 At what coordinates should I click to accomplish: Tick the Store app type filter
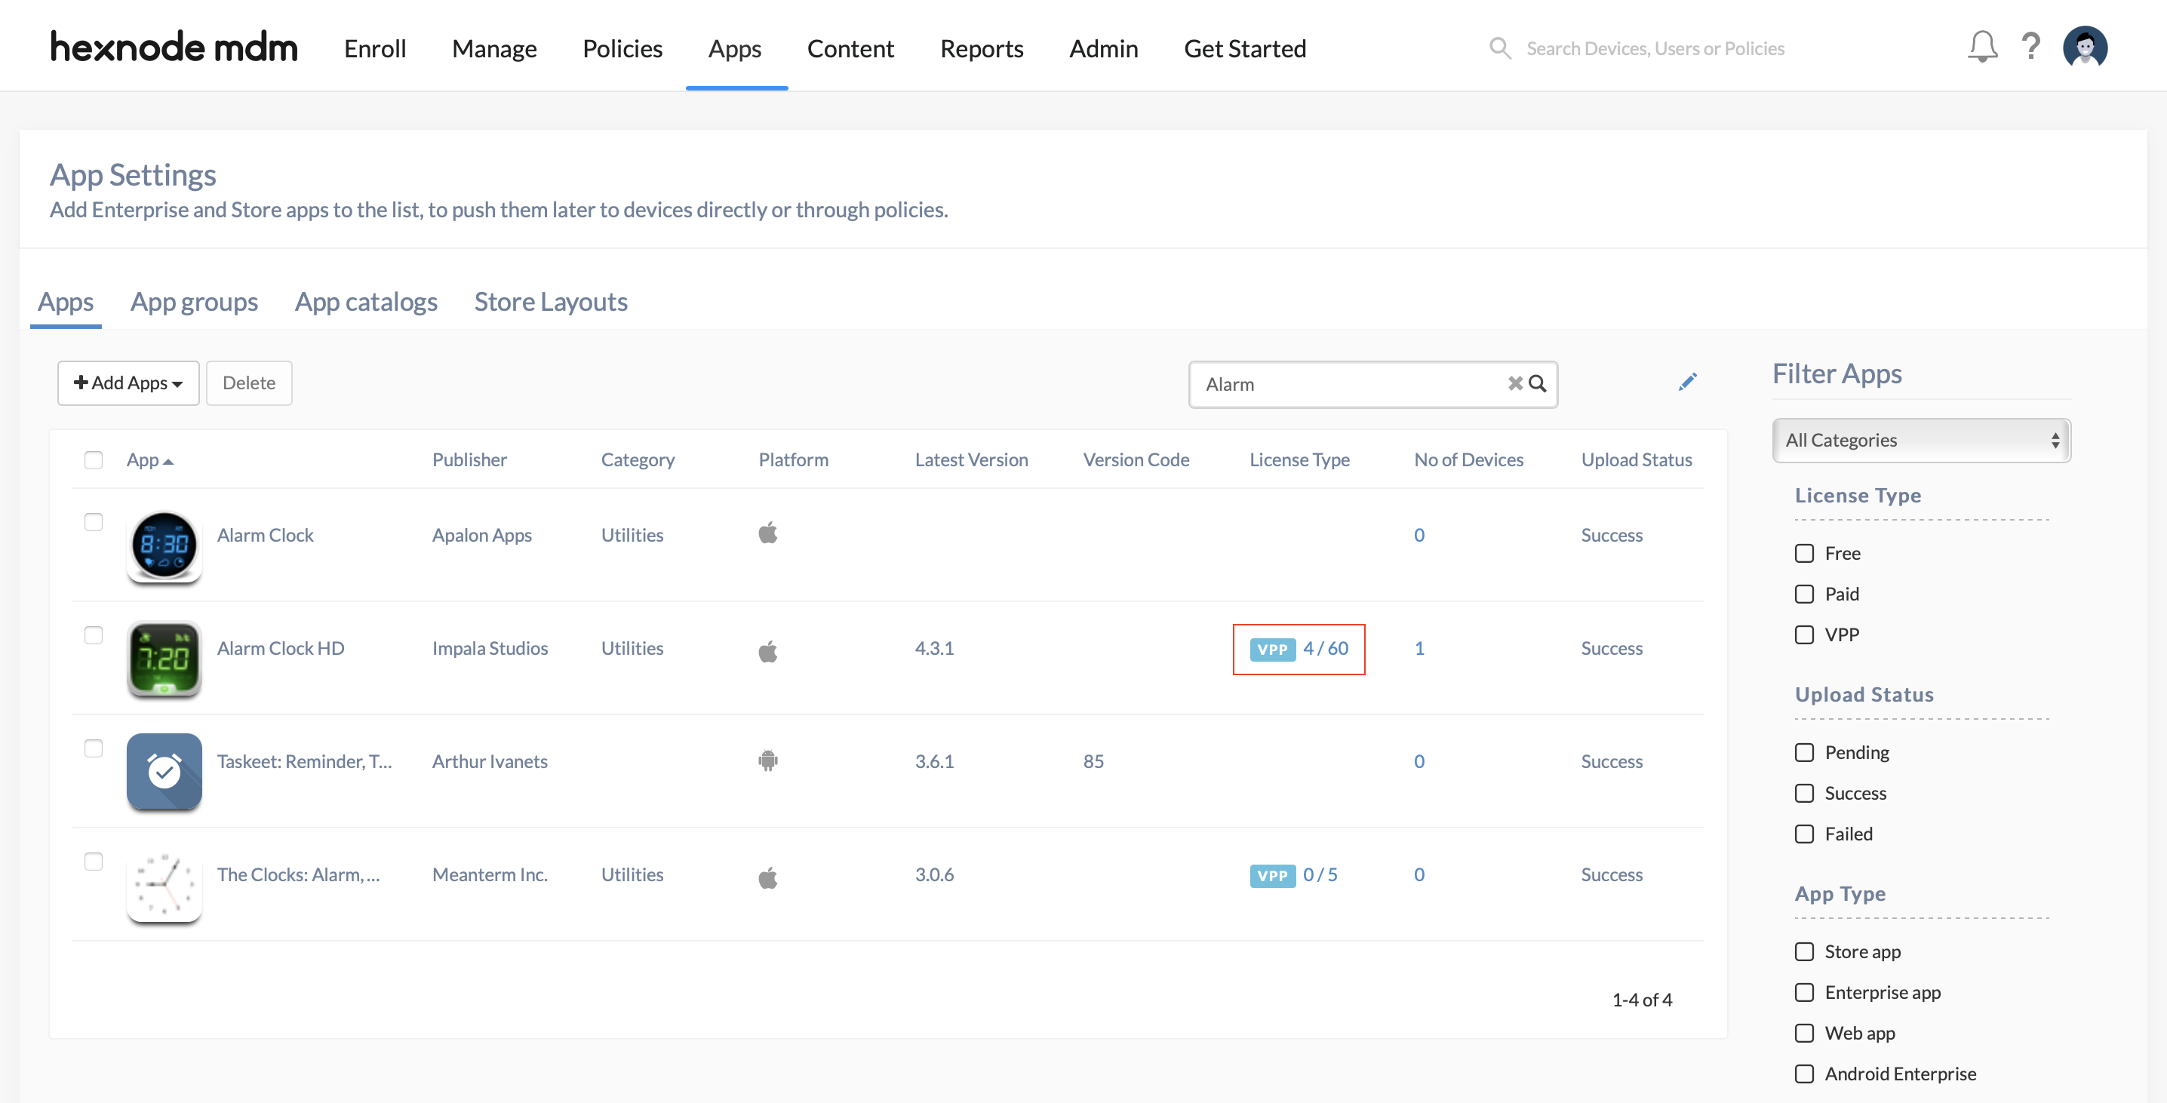pos(1803,951)
